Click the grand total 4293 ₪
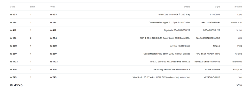 16,85
